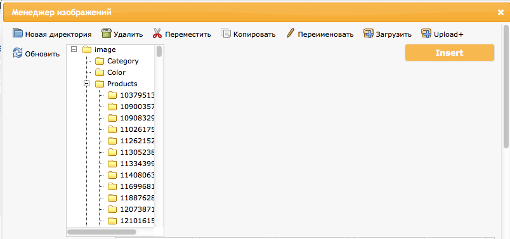The height and width of the screenshot is (239, 510).
Task: Open folder 11699681
Action: (x=137, y=186)
